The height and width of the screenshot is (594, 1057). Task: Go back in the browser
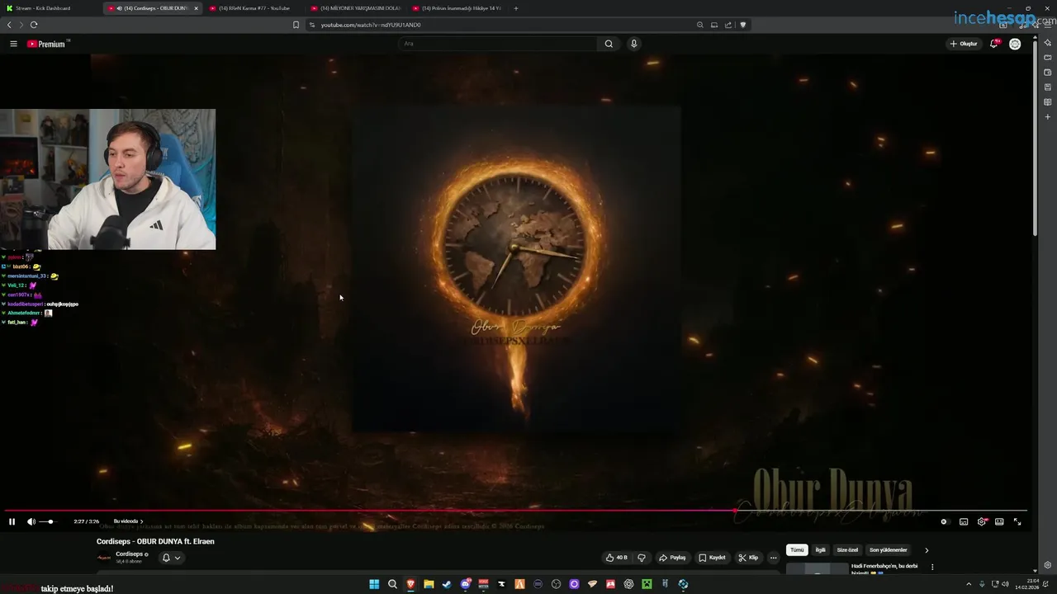pos(9,25)
